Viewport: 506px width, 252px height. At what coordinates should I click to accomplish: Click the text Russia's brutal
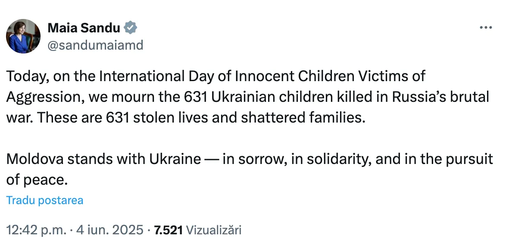tap(441, 97)
